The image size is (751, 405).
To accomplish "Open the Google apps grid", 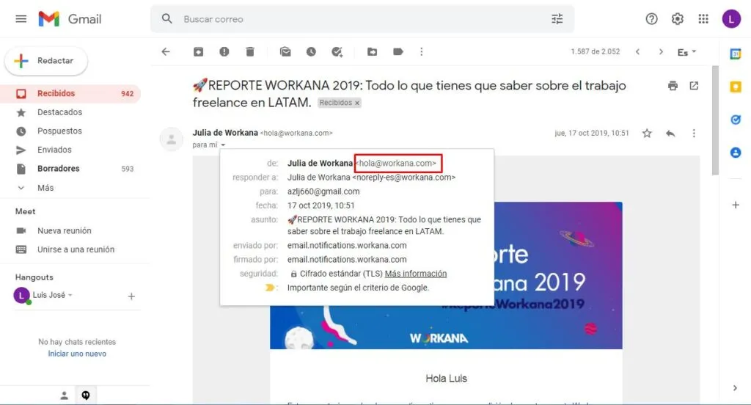I will click(703, 19).
